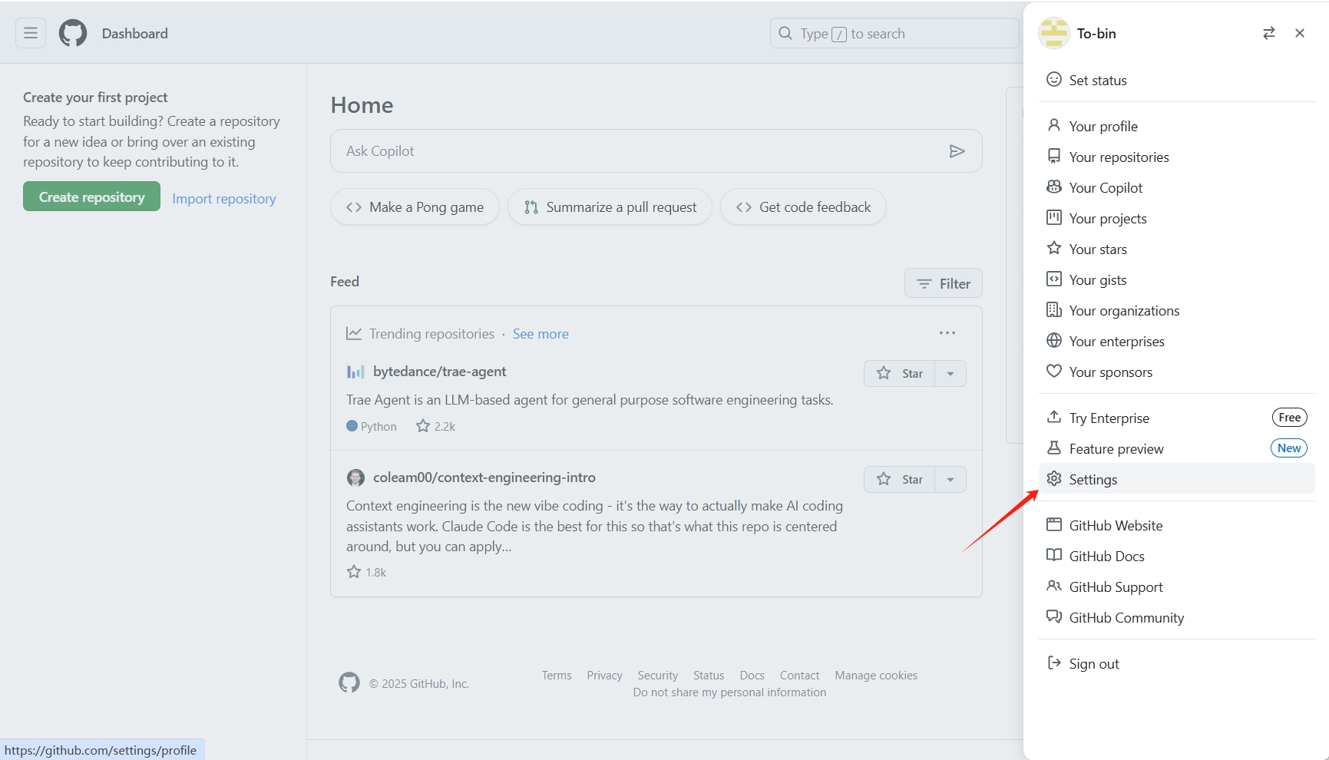The width and height of the screenshot is (1329, 760).
Task: Click the sign out arrow icon
Action: pyautogui.click(x=1054, y=663)
